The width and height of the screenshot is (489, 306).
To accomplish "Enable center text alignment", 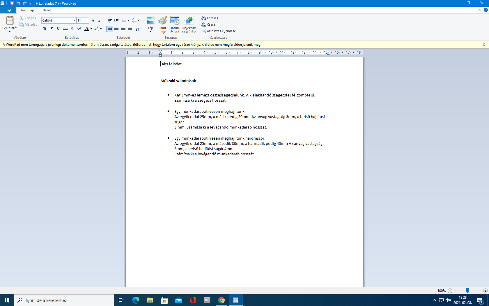I will 116,29.
